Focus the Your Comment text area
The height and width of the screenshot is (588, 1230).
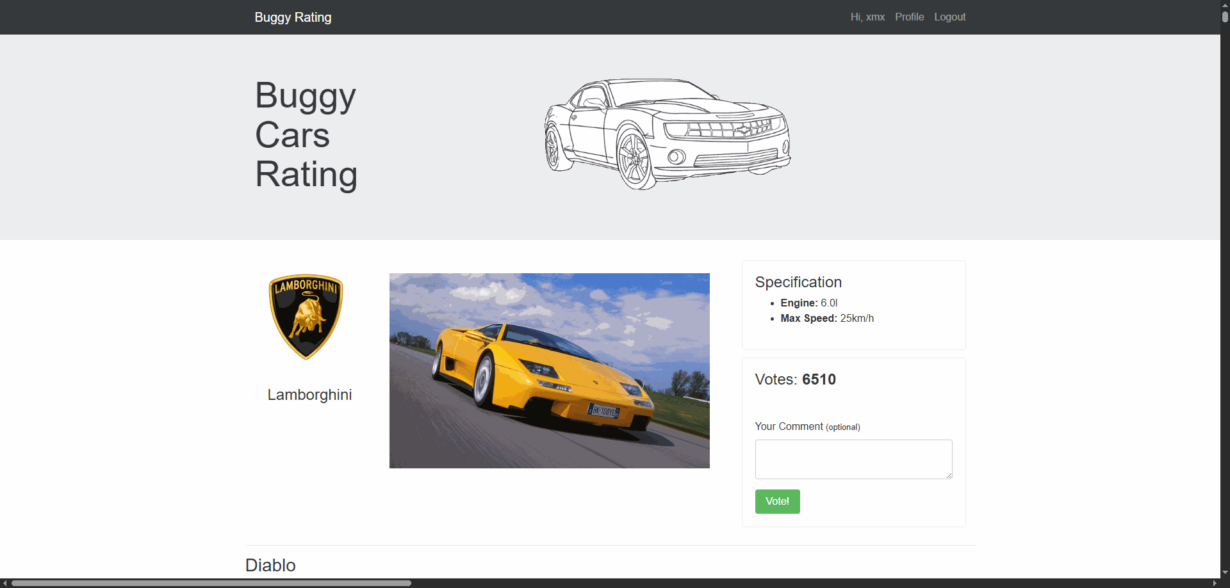click(853, 459)
